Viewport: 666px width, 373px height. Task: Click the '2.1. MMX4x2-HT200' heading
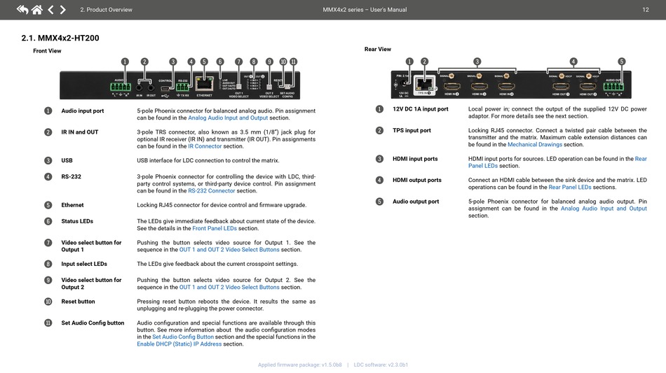click(x=60, y=38)
